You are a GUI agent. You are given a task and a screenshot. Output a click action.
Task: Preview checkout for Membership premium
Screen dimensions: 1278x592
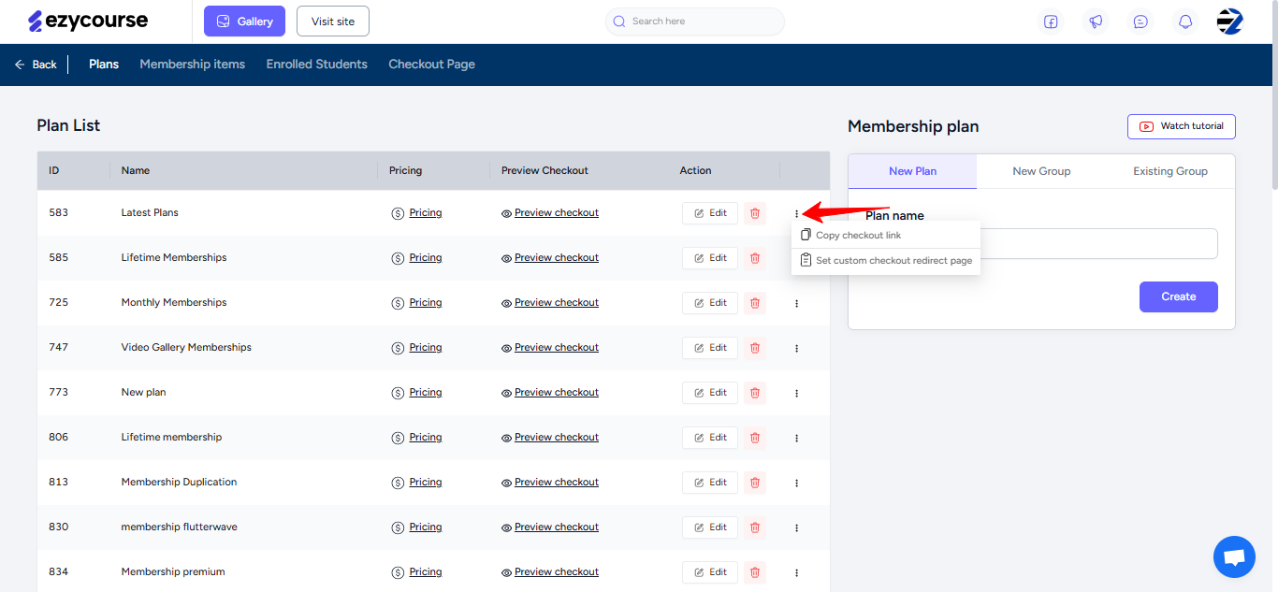[550, 572]
